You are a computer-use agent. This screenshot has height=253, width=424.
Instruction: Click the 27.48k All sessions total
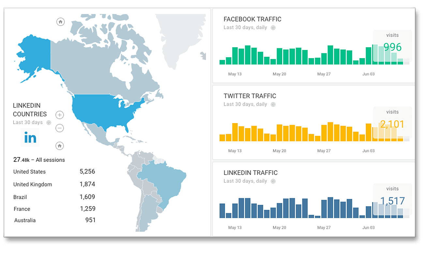point(39,160)
